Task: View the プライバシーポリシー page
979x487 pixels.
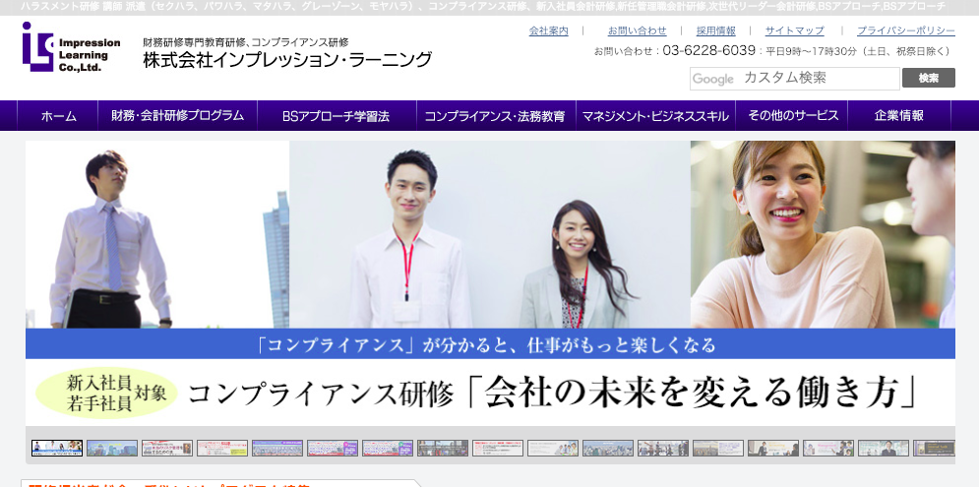Action: point(906,30)
